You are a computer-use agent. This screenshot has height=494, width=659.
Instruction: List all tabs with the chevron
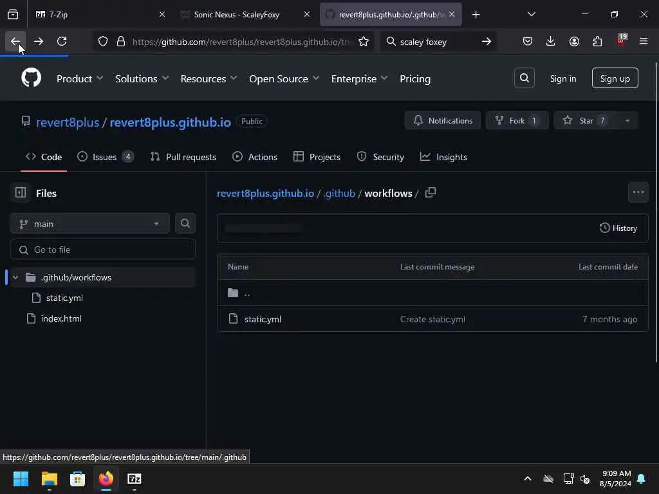pos(531,14)
